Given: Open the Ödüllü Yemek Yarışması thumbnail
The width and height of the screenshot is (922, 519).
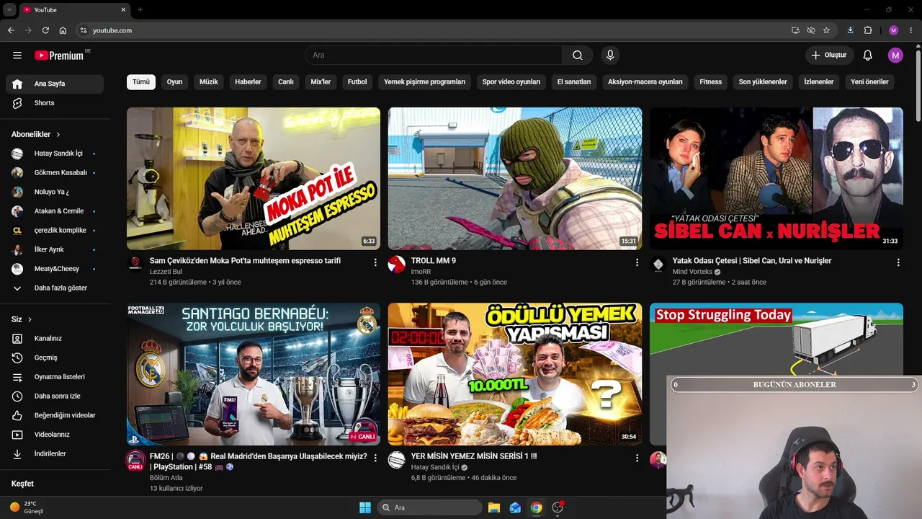Looking at the screenshot, I should [x=515, y=374].
